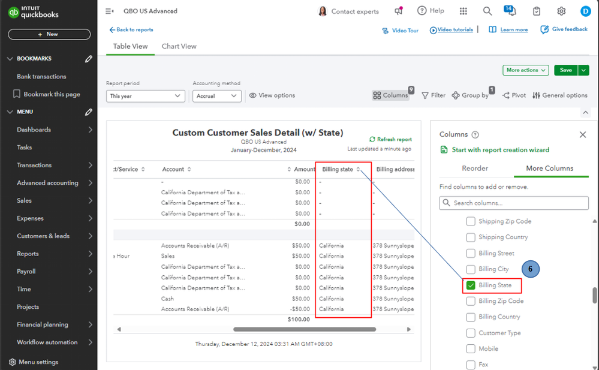
Task: Collapse the sidebar with hamburger icon
Action: pyautogui.click(x=110, y=11)
